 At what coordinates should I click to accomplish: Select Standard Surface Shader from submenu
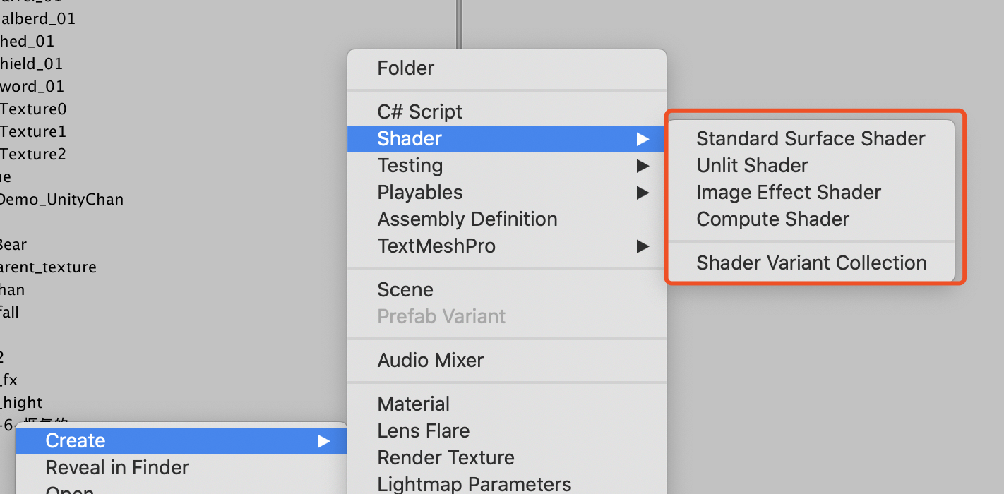pyautogui.click(x=811, y=138)
